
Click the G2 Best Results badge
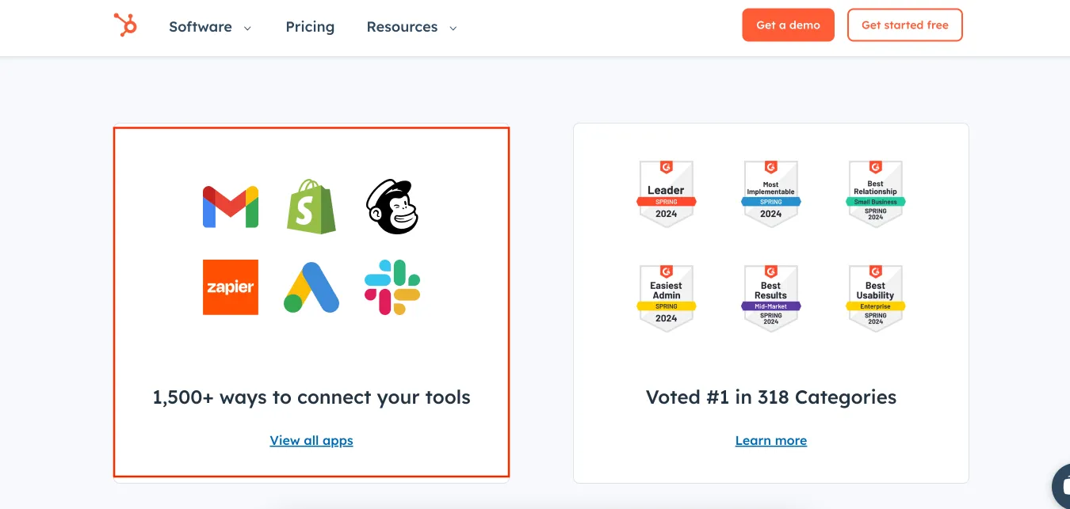pos(770,298)
